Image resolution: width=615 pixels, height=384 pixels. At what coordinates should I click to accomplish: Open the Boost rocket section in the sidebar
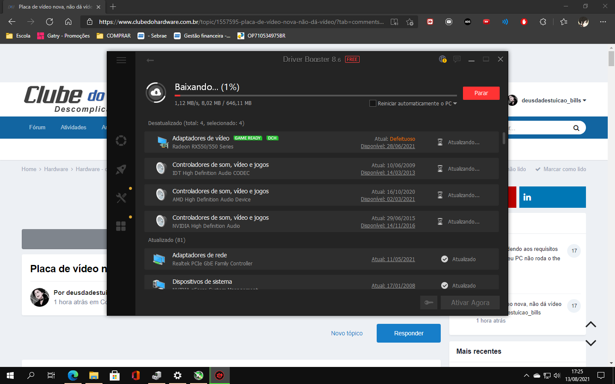121,169
